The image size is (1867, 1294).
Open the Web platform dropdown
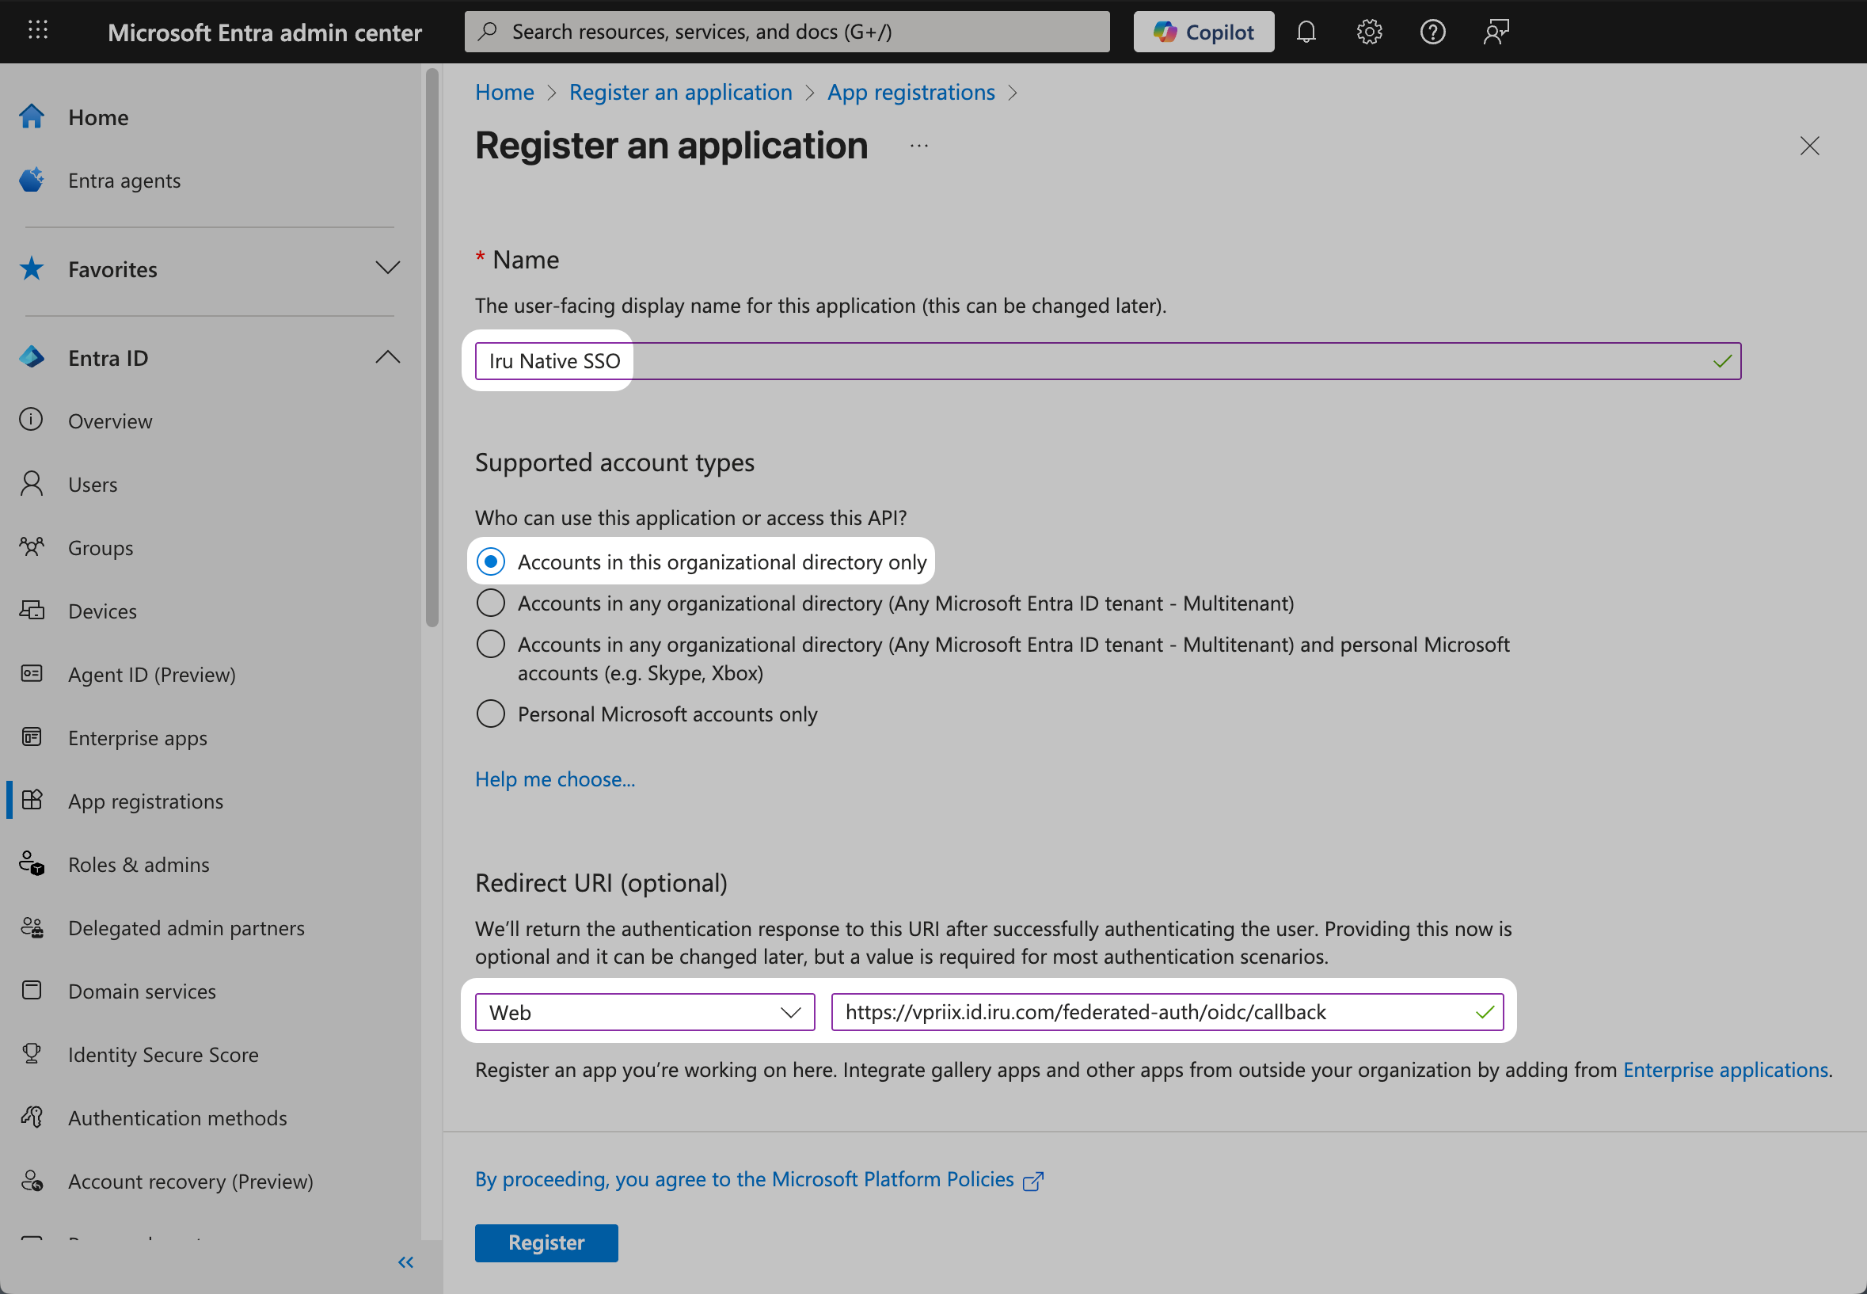coord(645,1012)
